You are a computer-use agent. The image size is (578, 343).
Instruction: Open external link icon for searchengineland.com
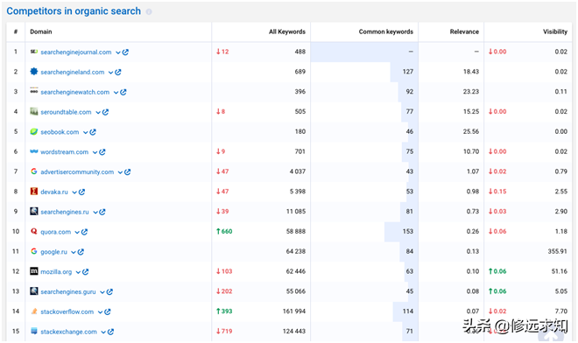pos(118,73)
